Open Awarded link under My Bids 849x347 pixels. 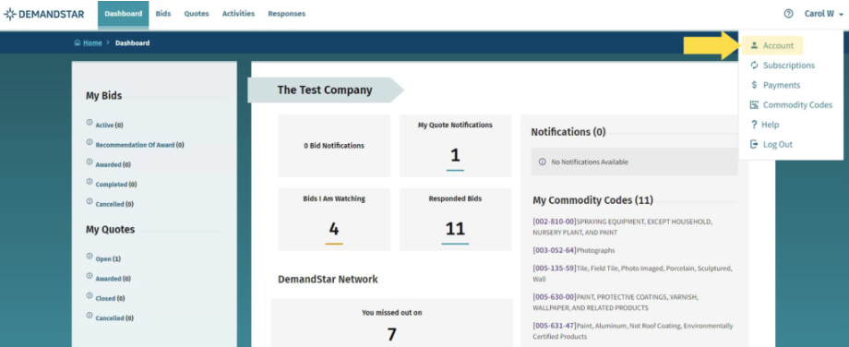pyautogui.click(x=108, y=164)
